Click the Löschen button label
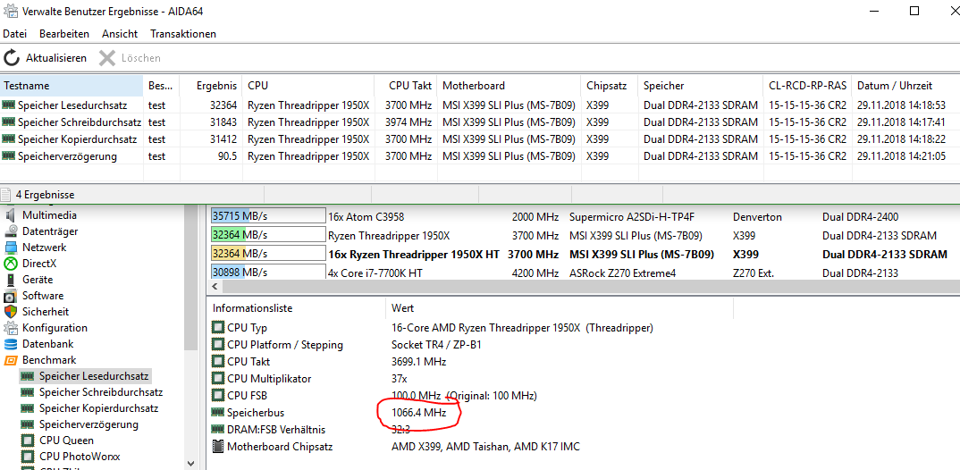Screen dimensions: 960x470 tap(141, 58)
